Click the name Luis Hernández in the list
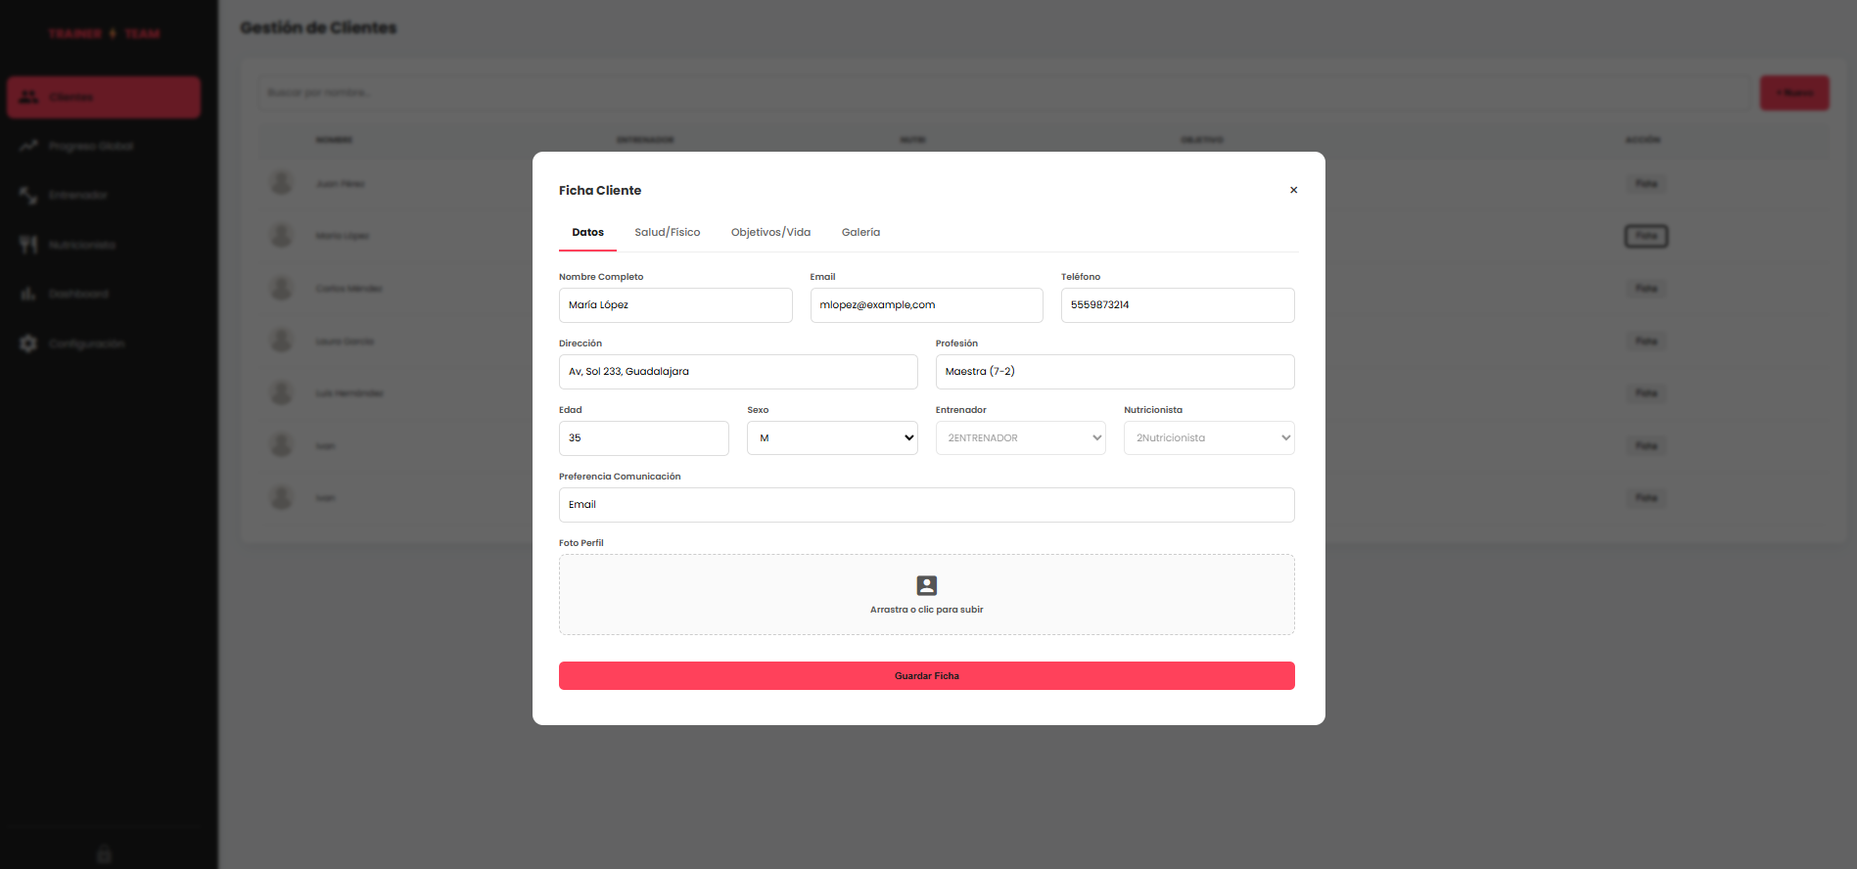Image resolution: width=1857 pixels, height=869 pixels. (x=349, y=393)
